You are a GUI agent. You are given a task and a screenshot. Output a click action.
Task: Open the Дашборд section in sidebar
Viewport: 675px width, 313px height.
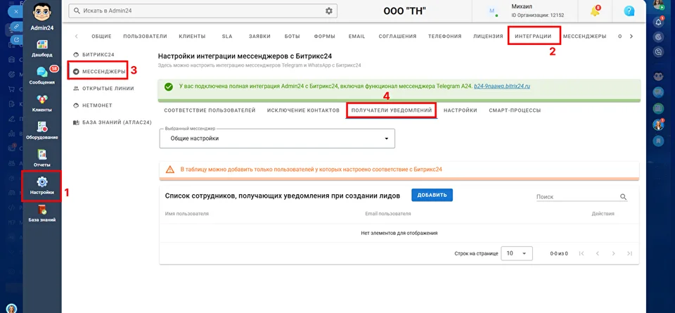(41, 49)
